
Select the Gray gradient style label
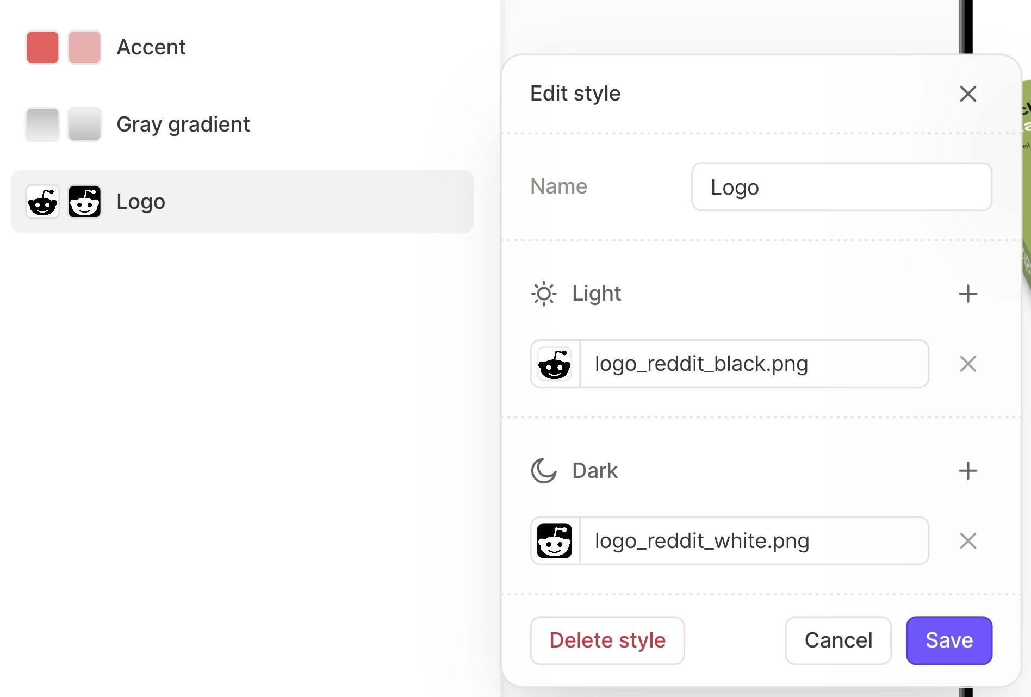point(183,125)
